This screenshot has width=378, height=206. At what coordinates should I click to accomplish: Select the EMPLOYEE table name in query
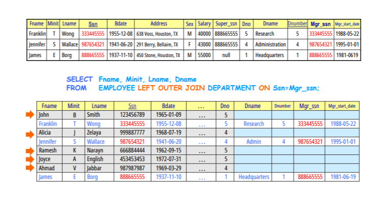pyautogui.click(x=117, y=88)
